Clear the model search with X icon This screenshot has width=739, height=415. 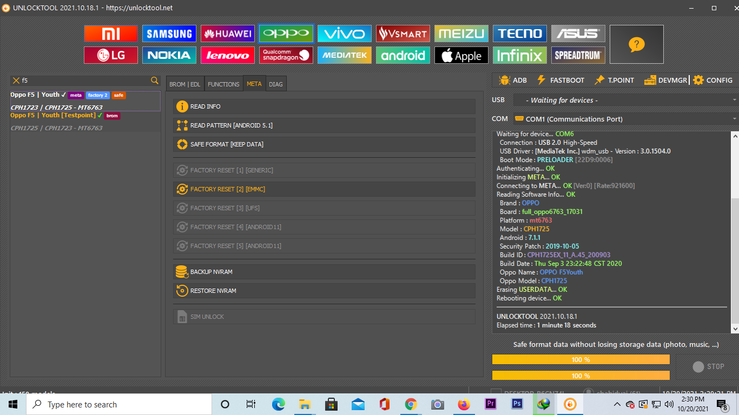click(16, 81)
